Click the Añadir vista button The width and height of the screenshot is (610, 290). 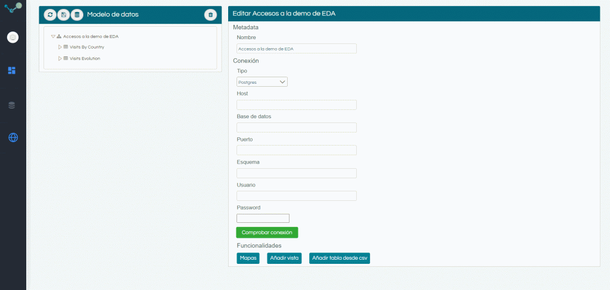[284, 258]
